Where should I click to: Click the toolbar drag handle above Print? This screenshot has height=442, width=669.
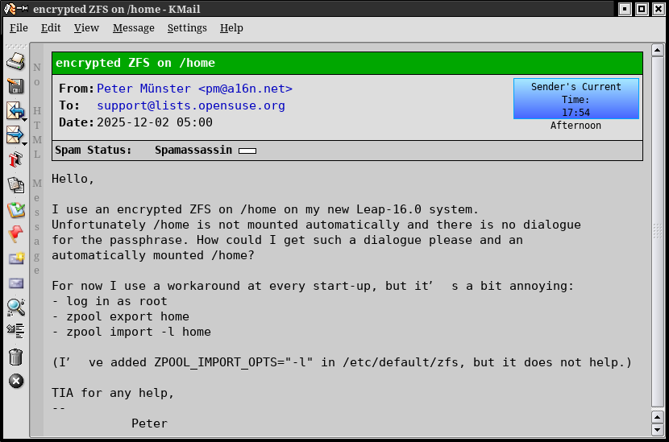(x=16, y=46)
